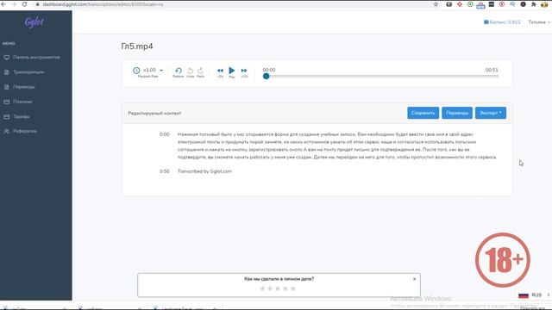Click the page icon beside Переводы
552x310 pixels.
coord(7,87)
